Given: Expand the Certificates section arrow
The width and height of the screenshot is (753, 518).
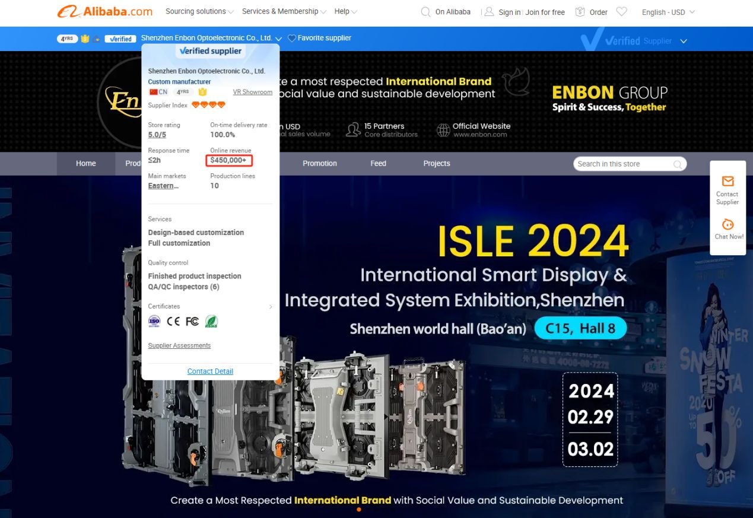Looking at the screenshot, I should tap(271, 307).
